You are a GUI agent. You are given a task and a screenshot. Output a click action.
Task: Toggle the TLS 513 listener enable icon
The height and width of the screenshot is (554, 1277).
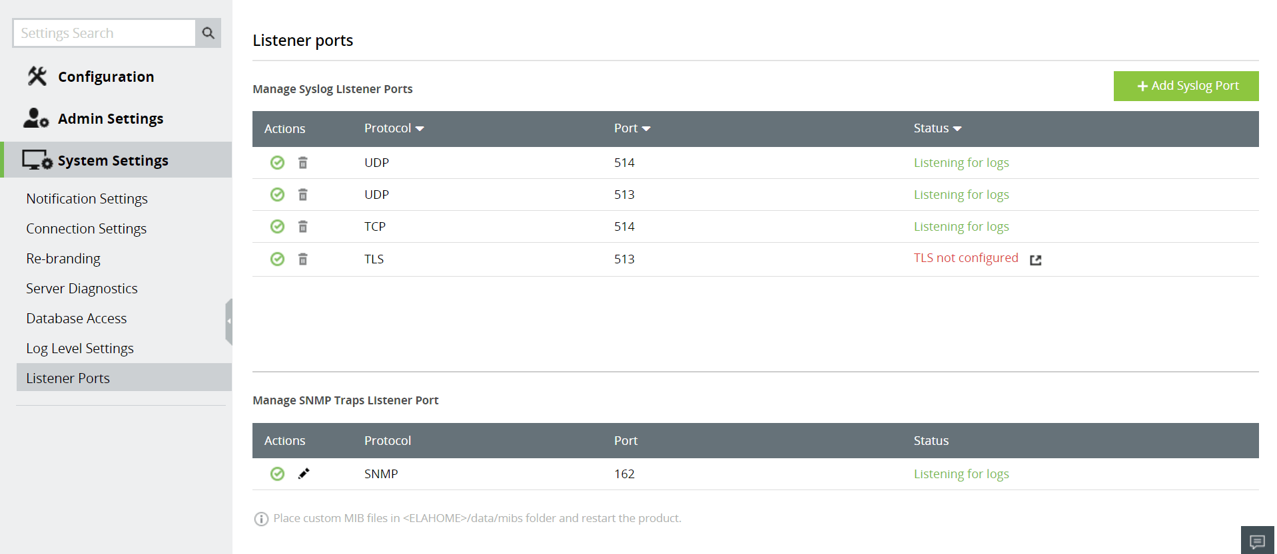tap(277, 259)
